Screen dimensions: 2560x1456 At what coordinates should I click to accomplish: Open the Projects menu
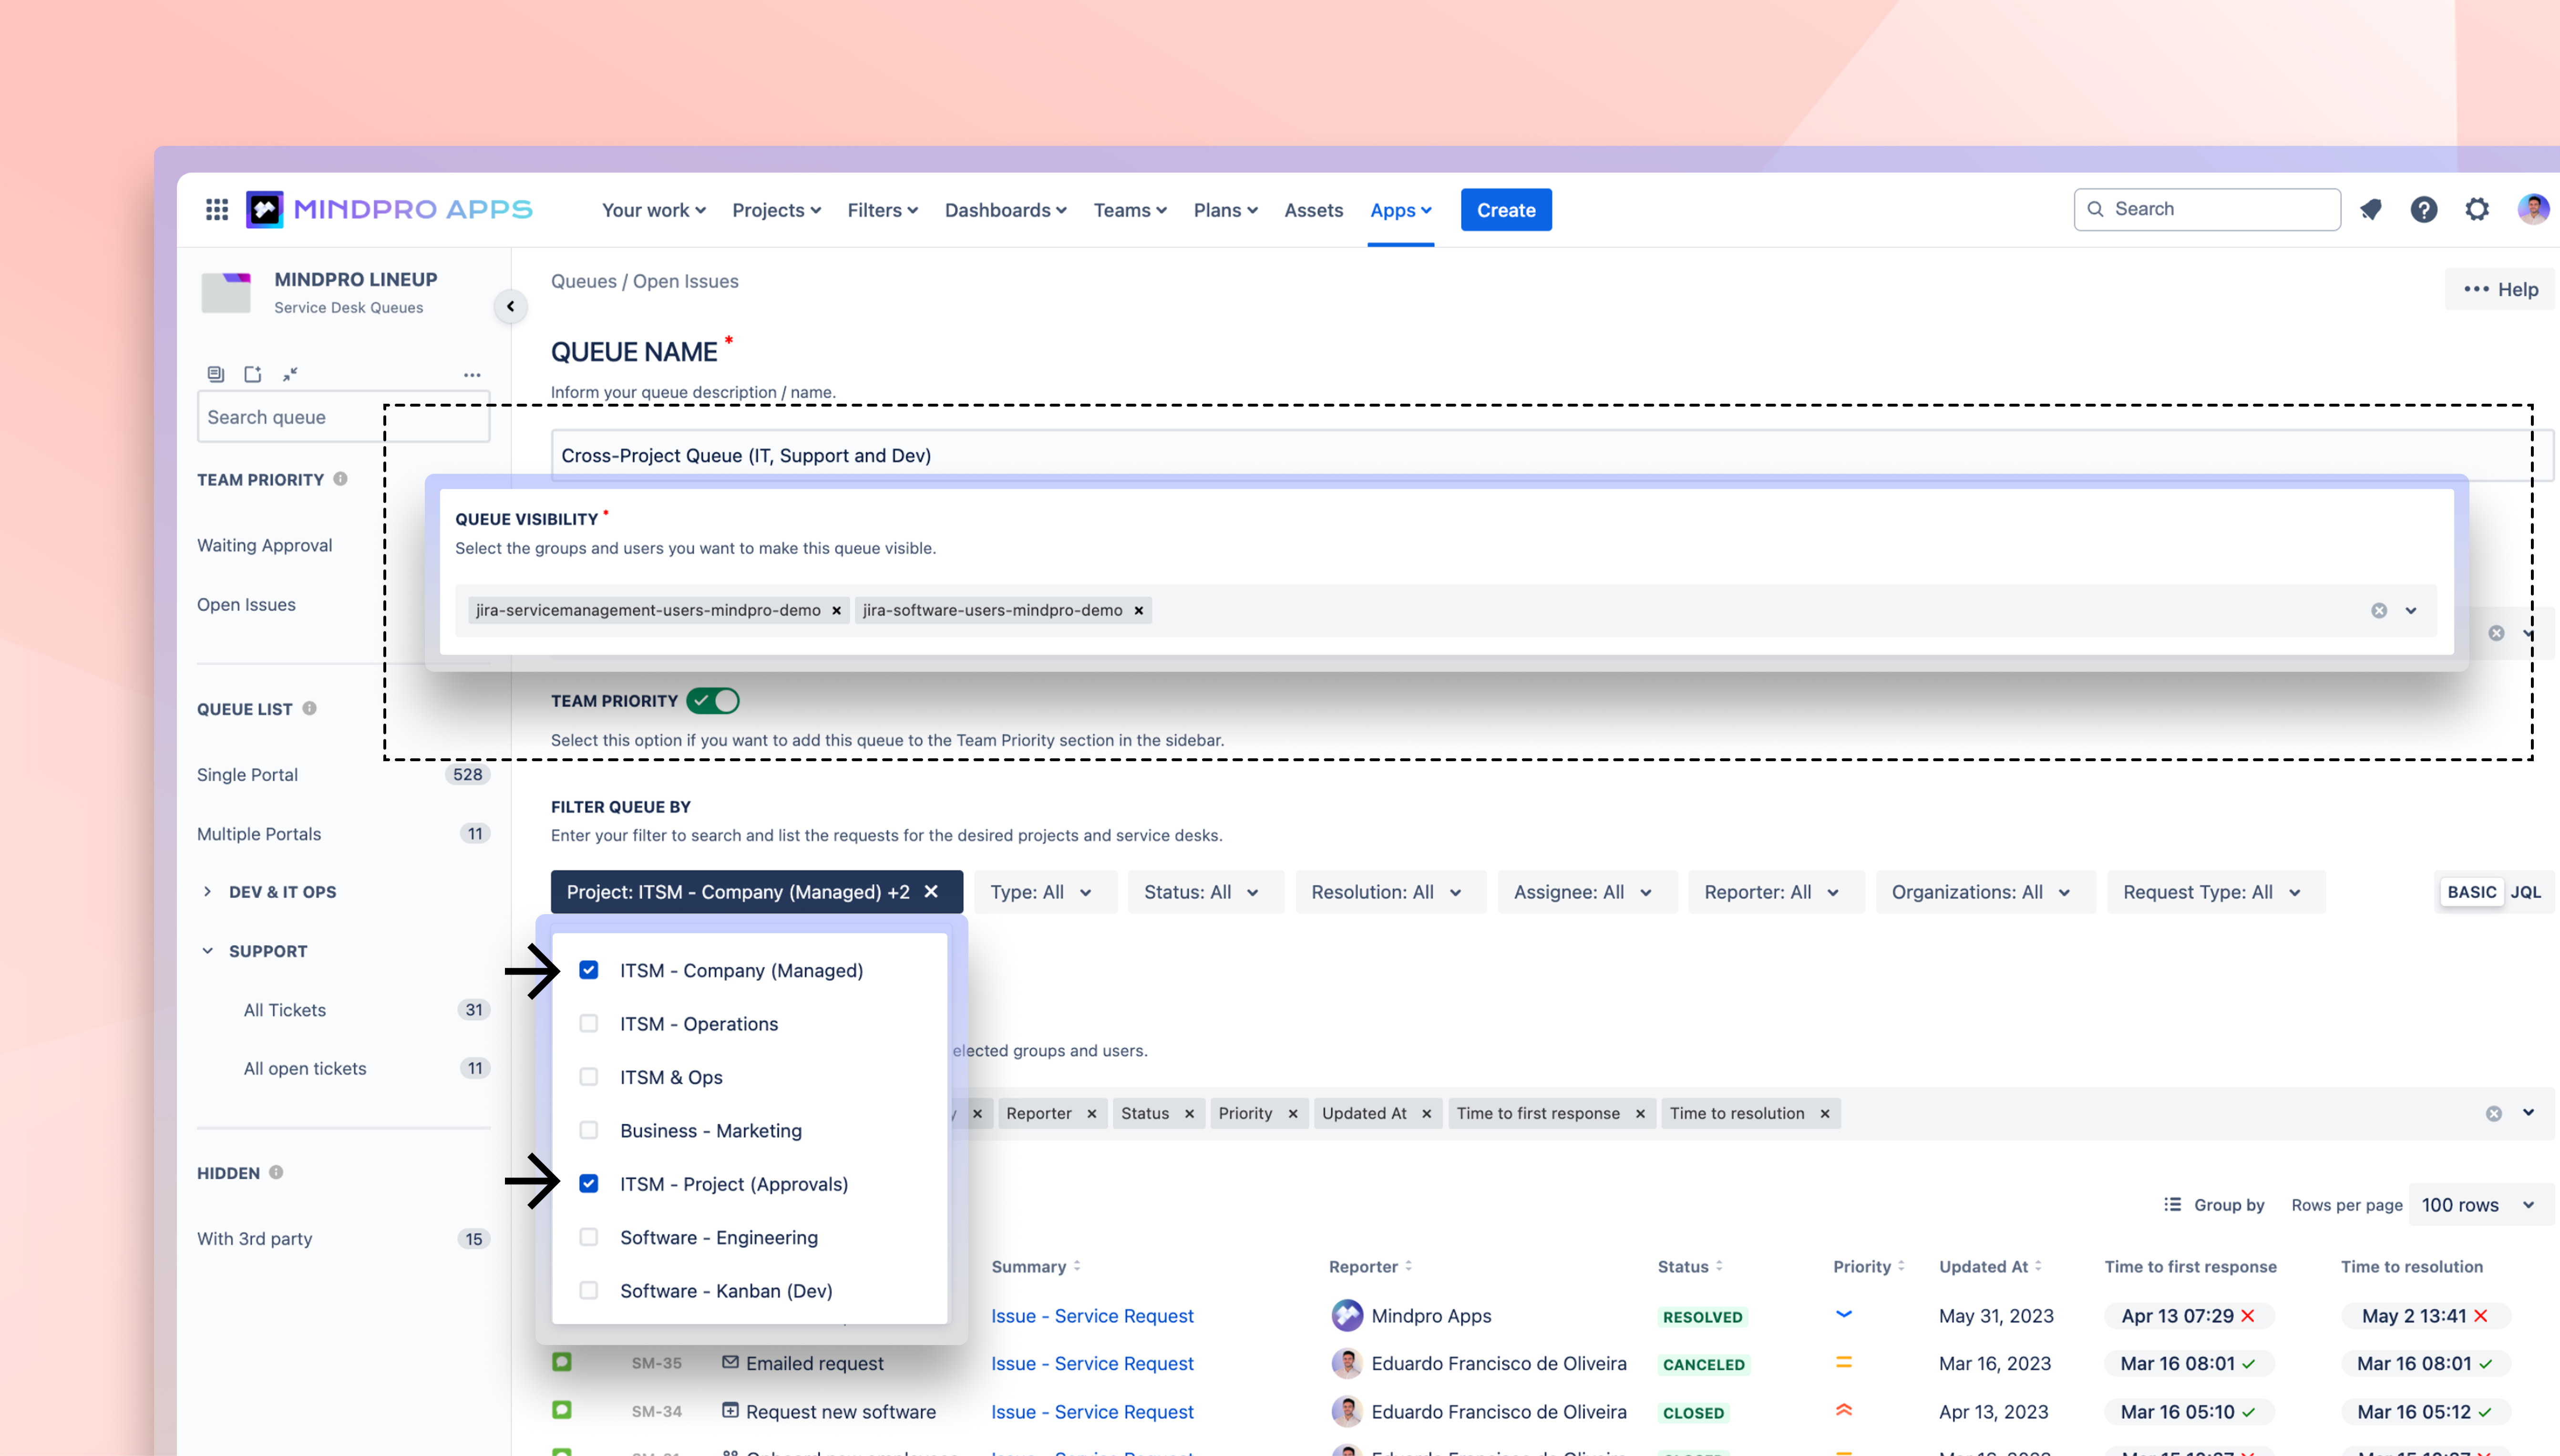coord(775,210)
